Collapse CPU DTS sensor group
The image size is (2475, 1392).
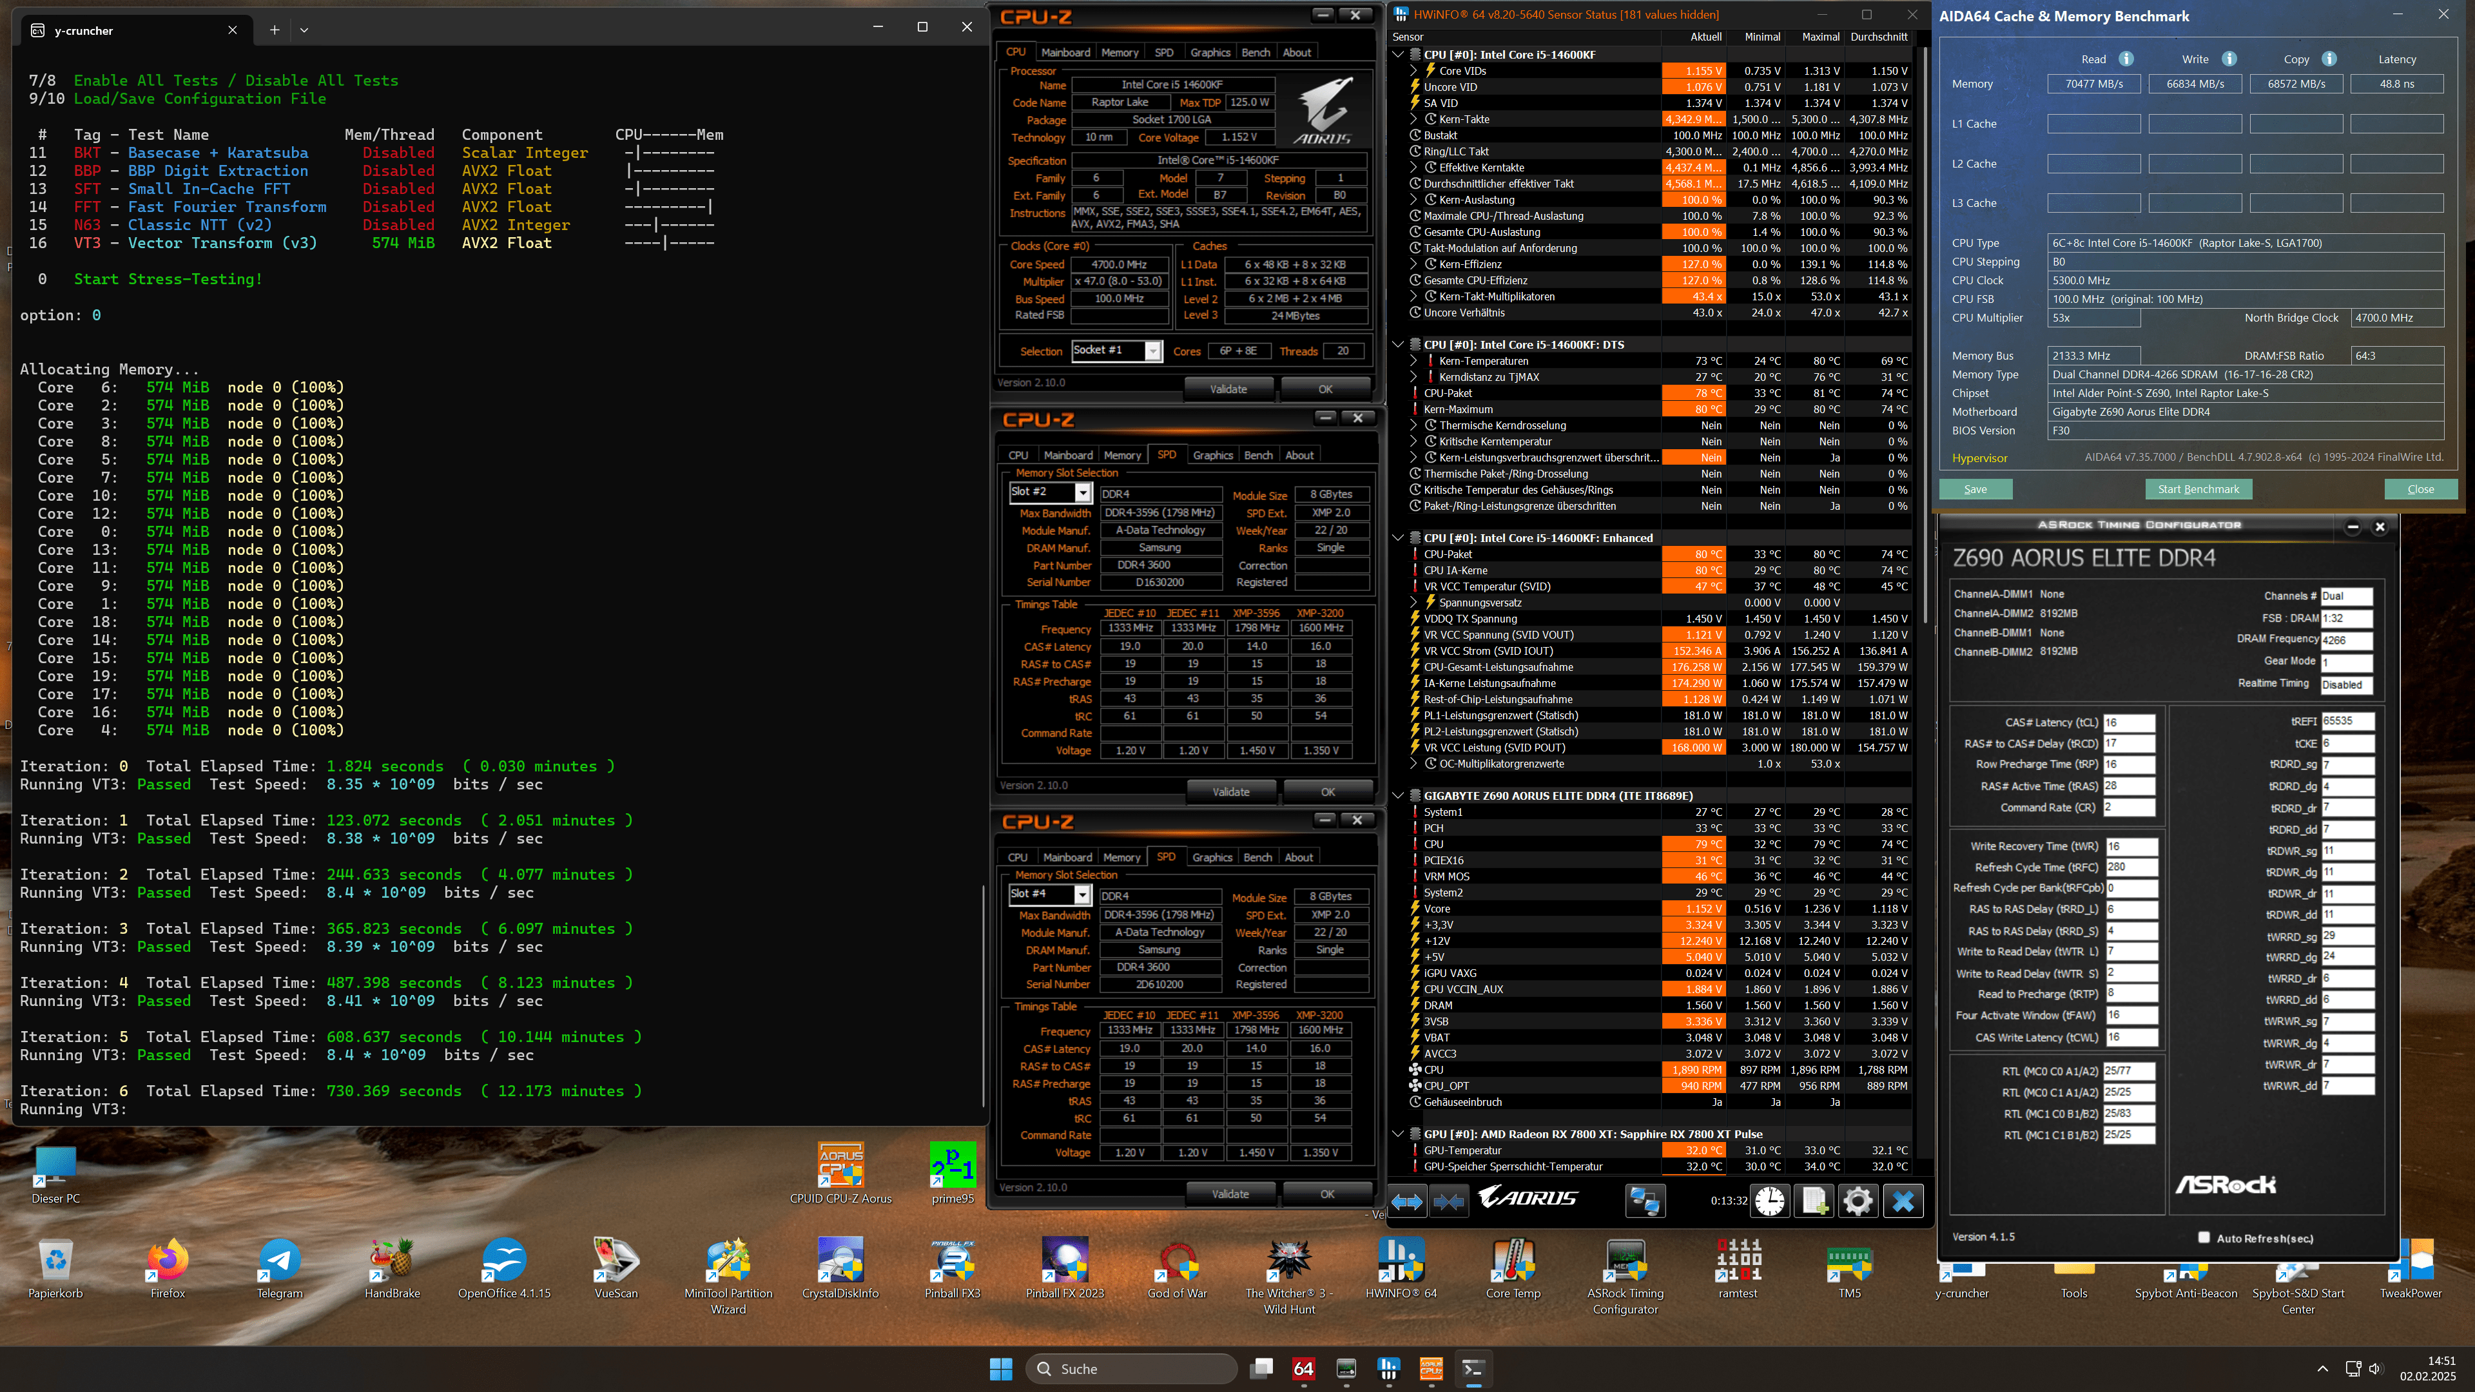(1398, 344)
